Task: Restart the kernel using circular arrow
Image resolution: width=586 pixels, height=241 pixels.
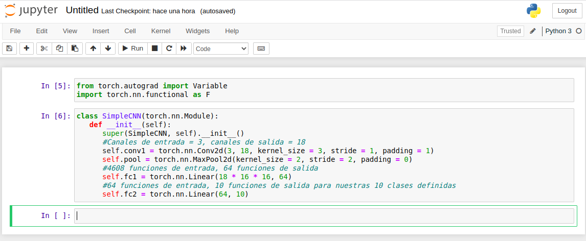Action: [x=169, y=49]
